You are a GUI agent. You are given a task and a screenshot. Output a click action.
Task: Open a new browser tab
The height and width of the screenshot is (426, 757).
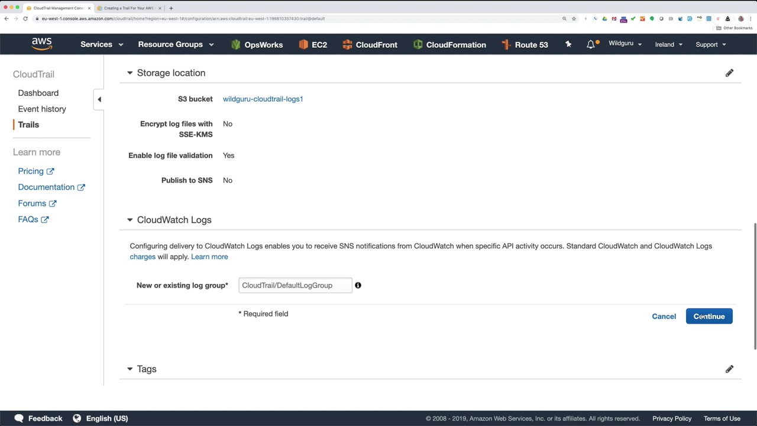pos(171,8)
